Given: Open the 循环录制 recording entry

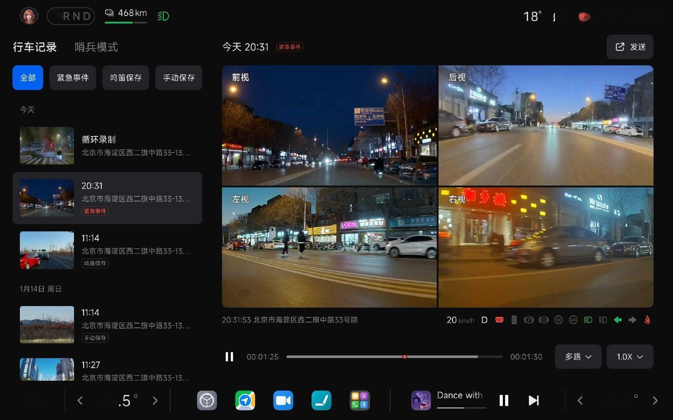Looking at the screenshot, I should (107, 145).
